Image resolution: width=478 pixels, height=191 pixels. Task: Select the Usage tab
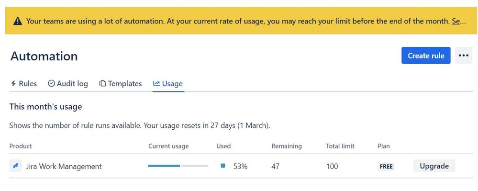pyautogui.click(x=168, y=84)
